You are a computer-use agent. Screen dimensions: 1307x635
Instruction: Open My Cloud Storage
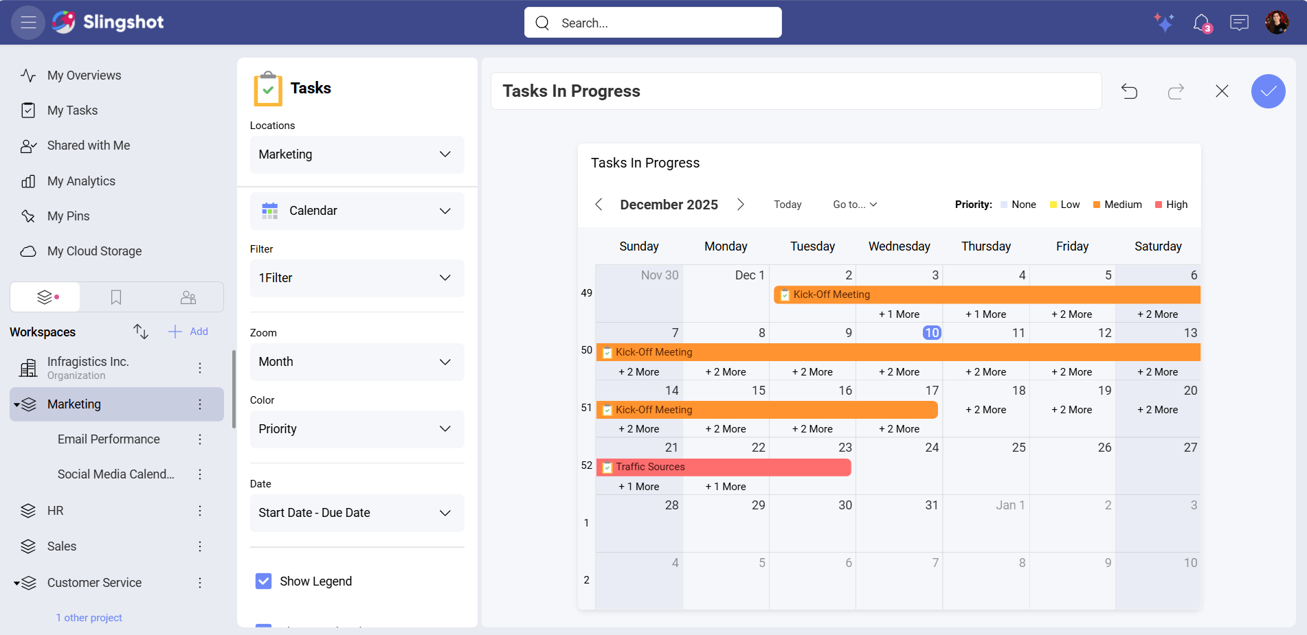(94, 251)
